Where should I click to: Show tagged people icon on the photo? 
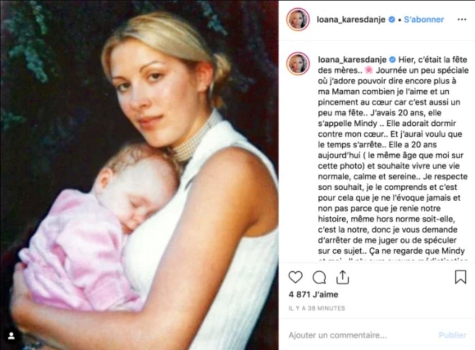pyautogui.click(x=11, y=336)
